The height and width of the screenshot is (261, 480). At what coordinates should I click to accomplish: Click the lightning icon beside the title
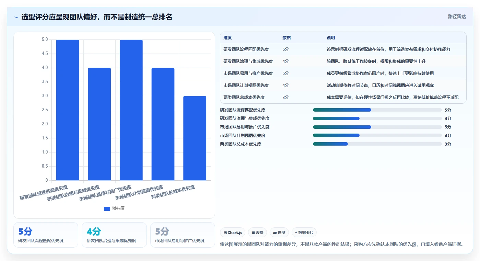tap(16, 17)
